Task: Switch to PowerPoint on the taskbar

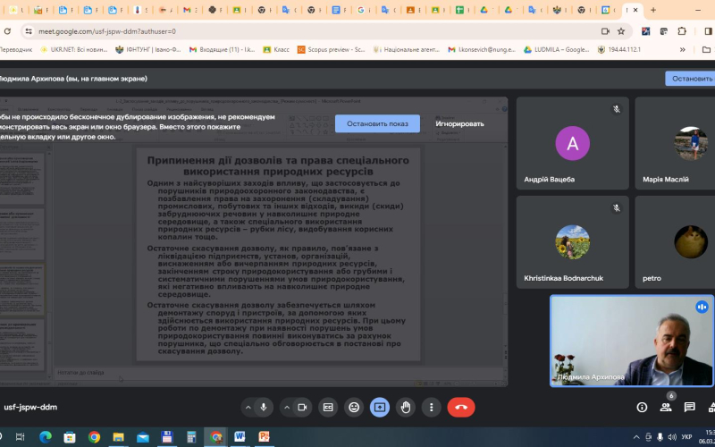Action: (264, 437)
